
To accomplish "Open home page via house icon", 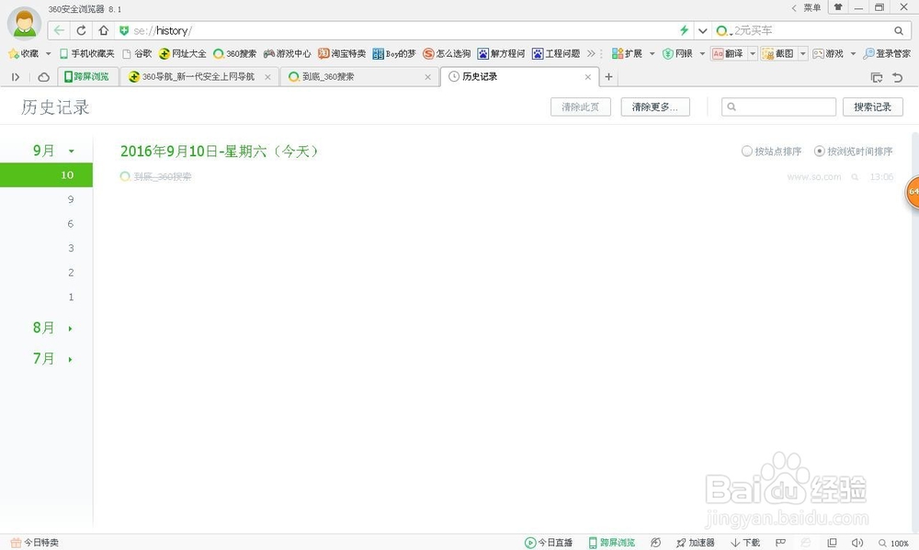I will point(103,30).
